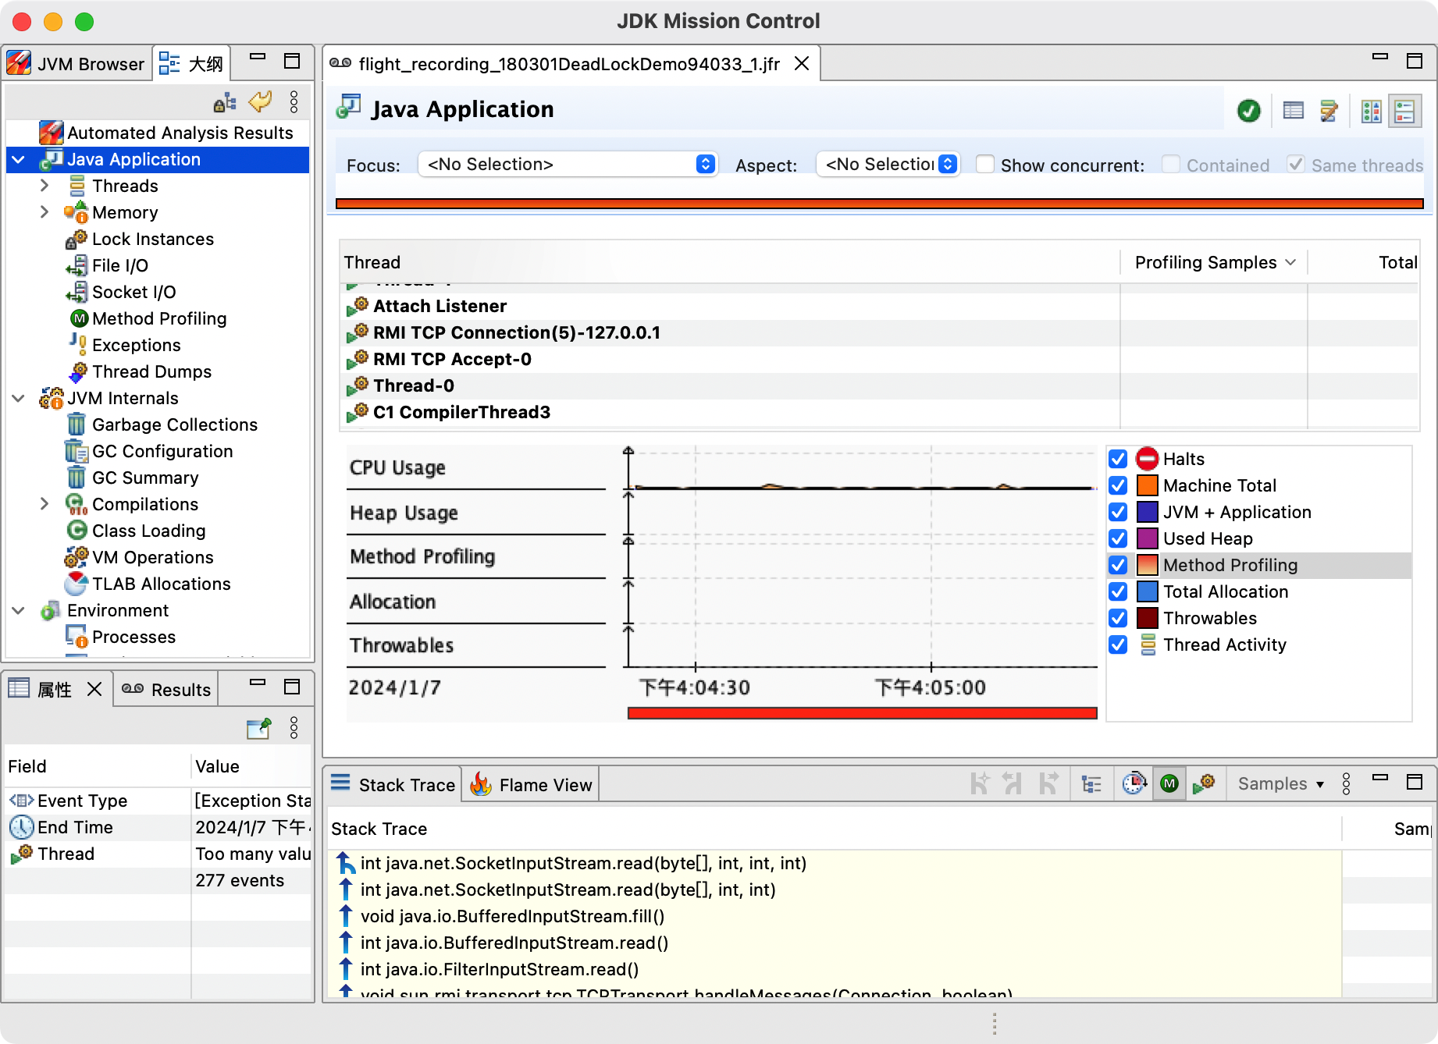Toggle the Show concurrent checkbox
This screenshot has width=1438, height=1044.
coord(985,165)
